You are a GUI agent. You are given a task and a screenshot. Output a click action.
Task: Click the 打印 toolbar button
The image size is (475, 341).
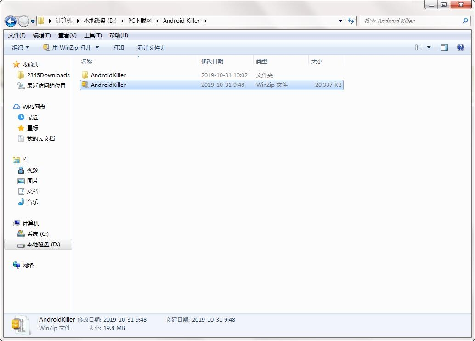pyautogui.click(x=118, y=48)
